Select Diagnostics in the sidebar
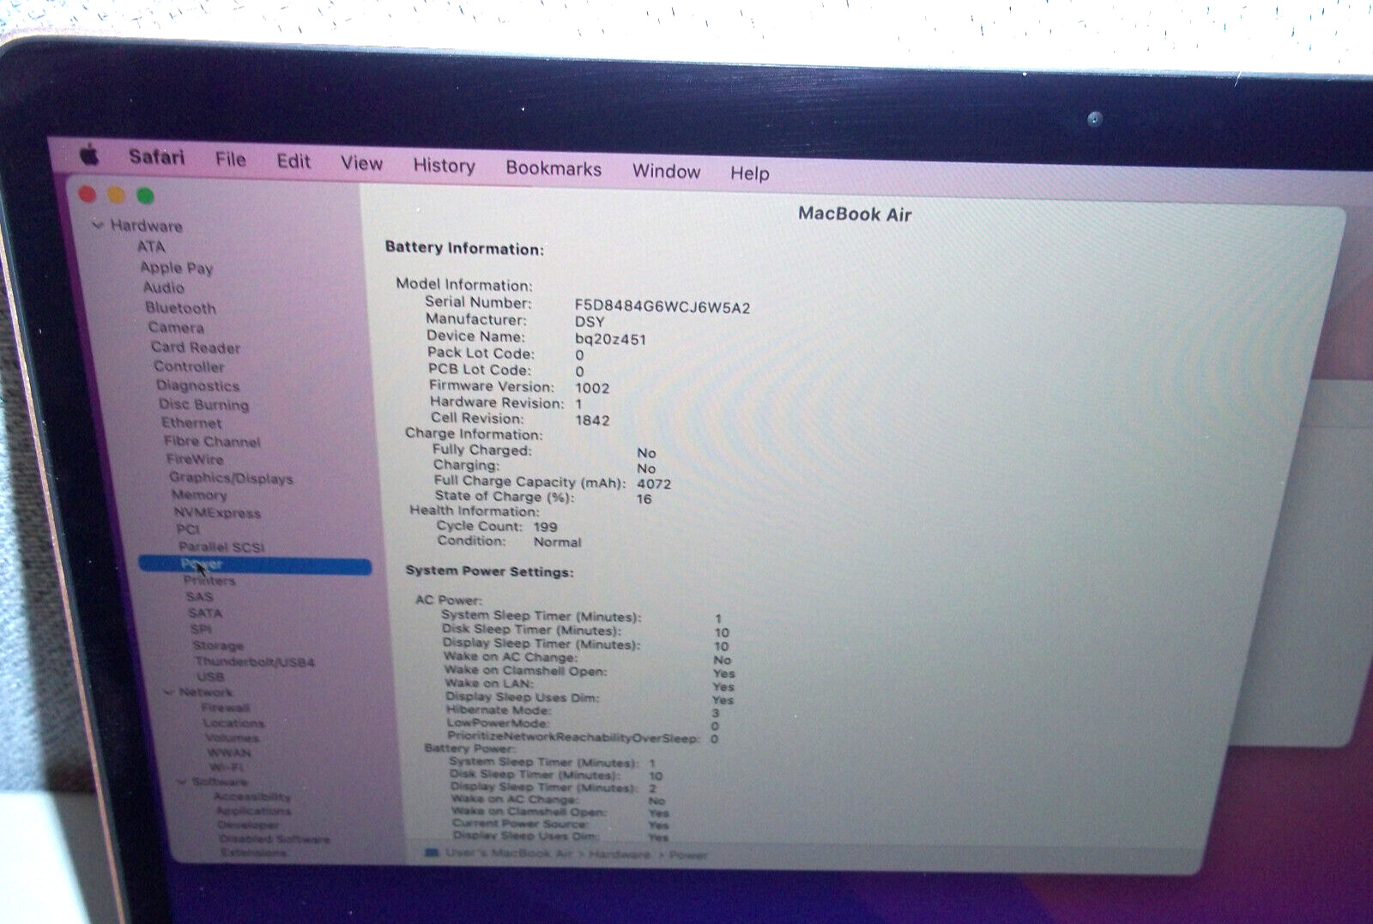1373x924 pixels. pos(198,386)
